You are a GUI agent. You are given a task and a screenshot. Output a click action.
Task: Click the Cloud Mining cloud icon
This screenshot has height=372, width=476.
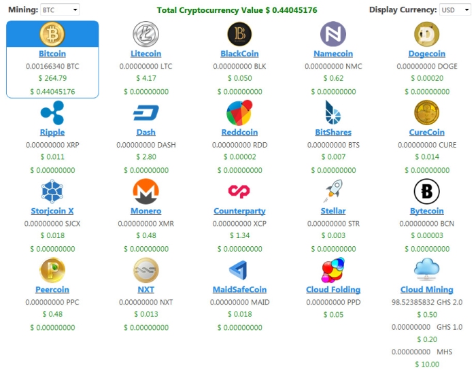coord(426,270)
